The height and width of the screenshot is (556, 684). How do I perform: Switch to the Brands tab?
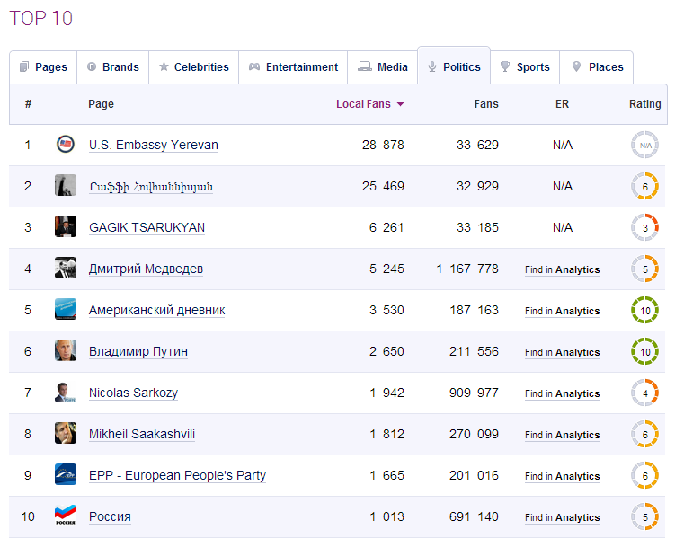pos(113,67)
